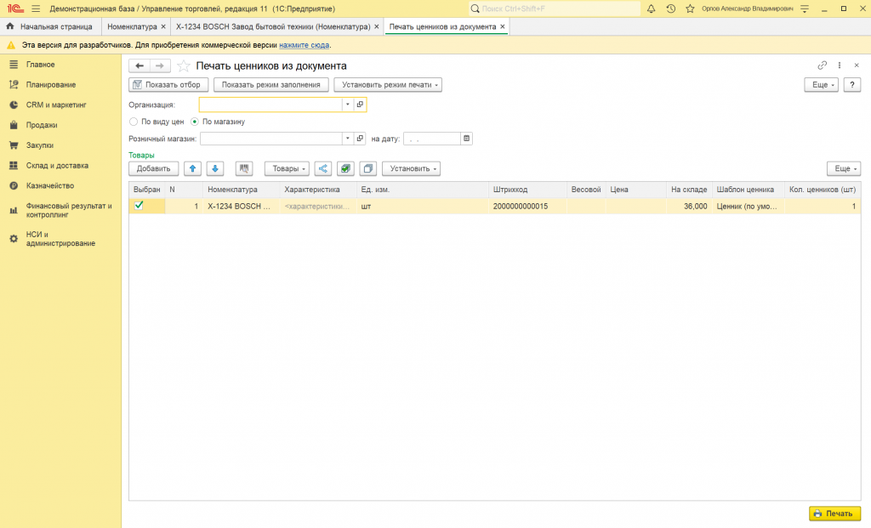Screen dimensions: 871x528
Task: Click the yellow Печать button
Action: 835,514
